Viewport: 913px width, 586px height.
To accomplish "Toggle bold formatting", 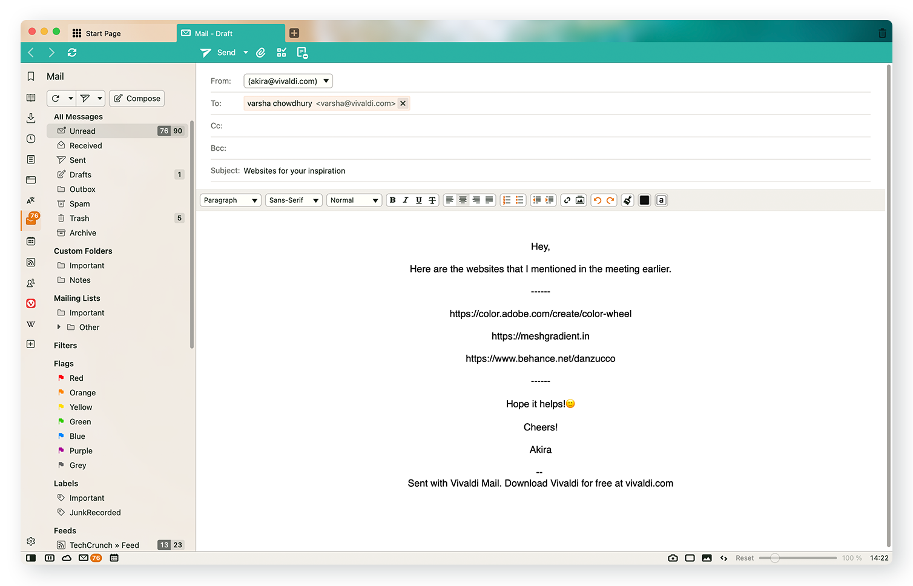I will [x=393, y=200].
